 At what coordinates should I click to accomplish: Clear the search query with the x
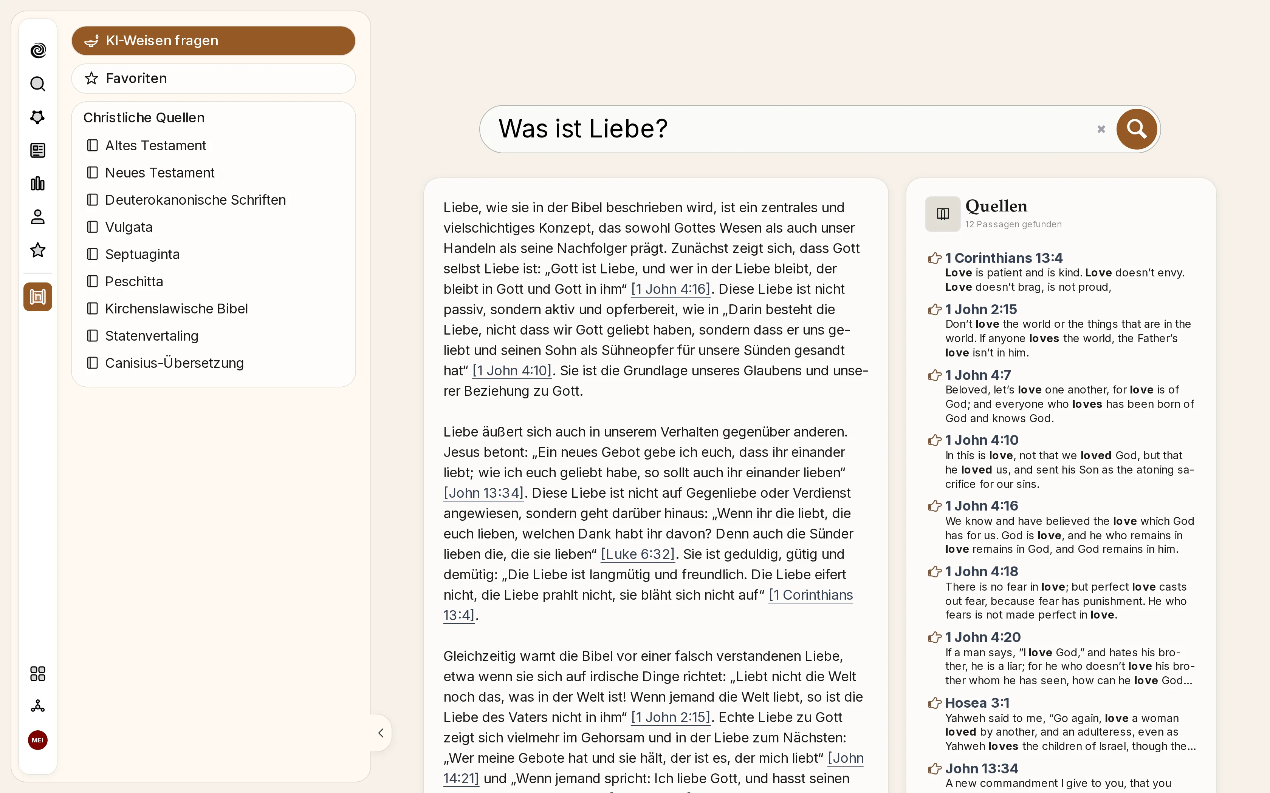pyautogui.click(x=1101, y=129)
